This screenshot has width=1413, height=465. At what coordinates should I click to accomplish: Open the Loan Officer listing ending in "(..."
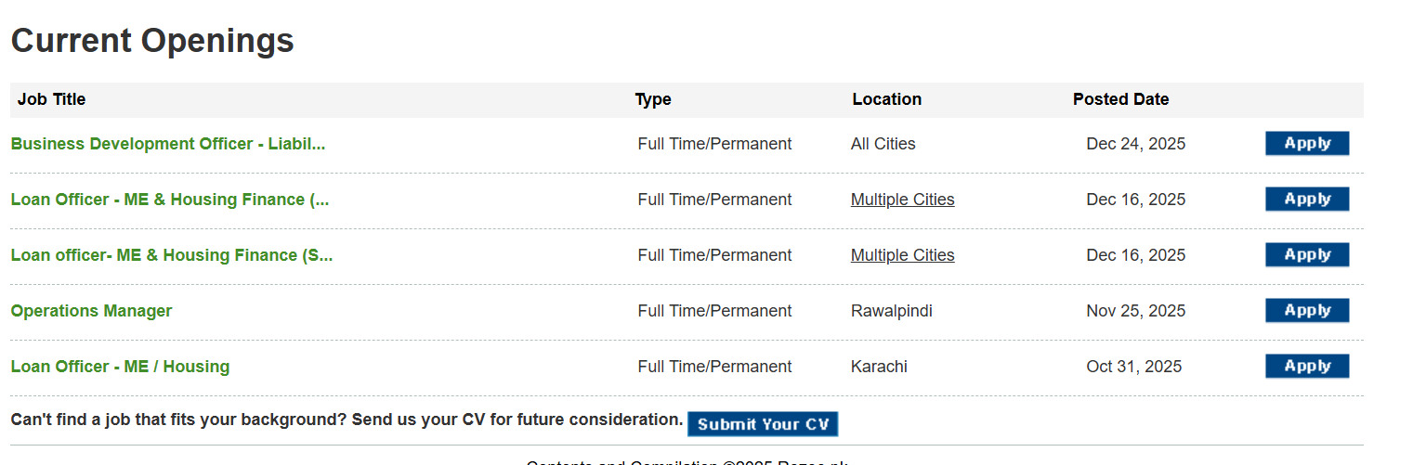point(170,200)
